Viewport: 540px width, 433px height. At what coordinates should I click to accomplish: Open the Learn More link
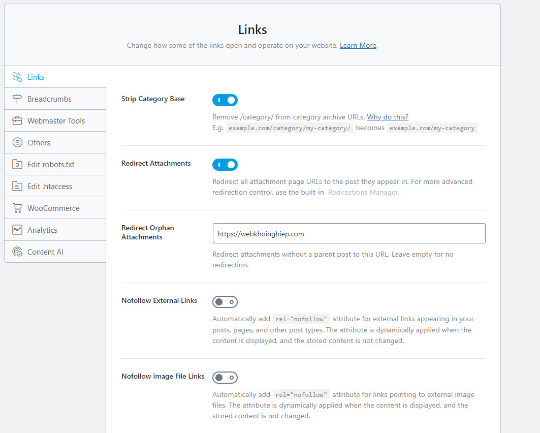coord(358,45)
